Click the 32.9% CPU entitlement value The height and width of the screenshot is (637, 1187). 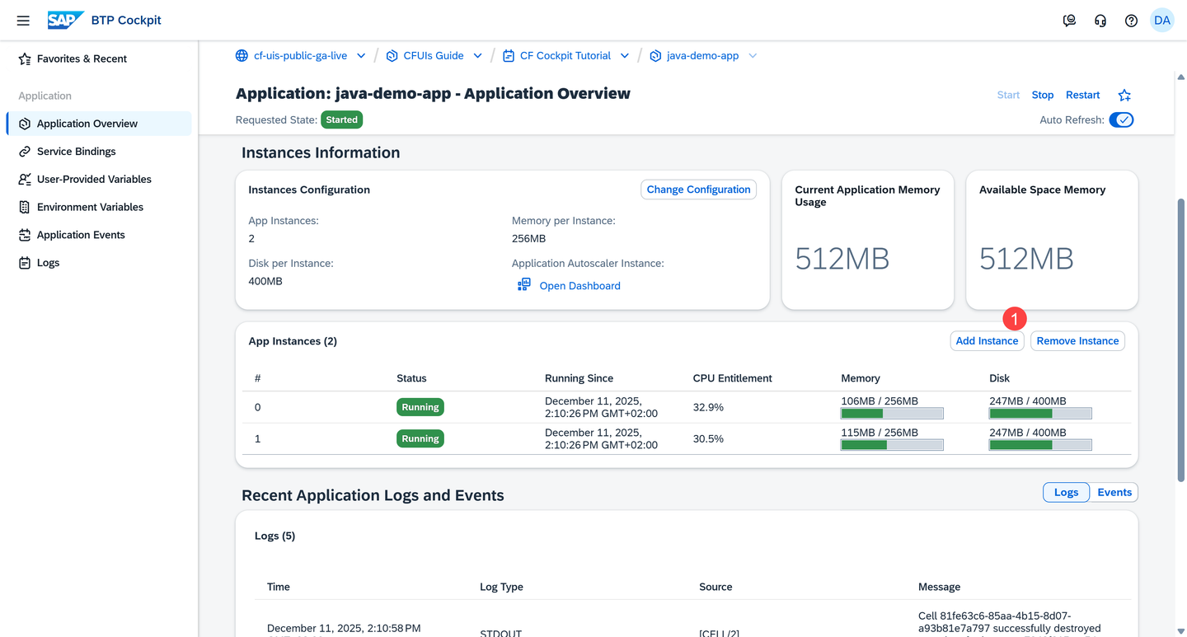pyautogui.click(x=708, y=407)
